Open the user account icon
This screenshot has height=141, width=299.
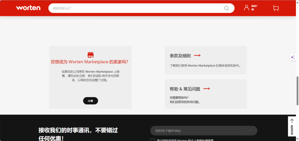click(247, 8)
